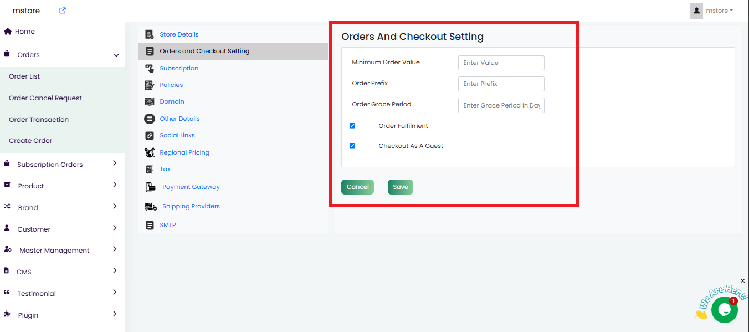749x332 pixels.
Task: Focus the Minimum Order Value field
Action: point(501,63)
